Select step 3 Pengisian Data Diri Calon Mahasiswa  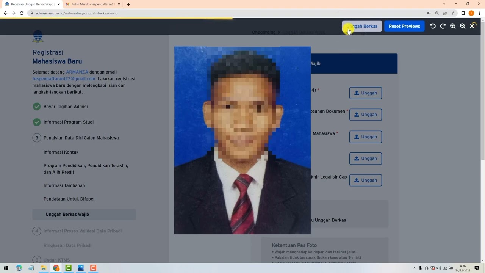81,138
